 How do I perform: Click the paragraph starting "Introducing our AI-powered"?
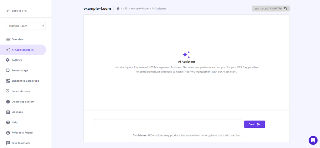coord(187,69)
